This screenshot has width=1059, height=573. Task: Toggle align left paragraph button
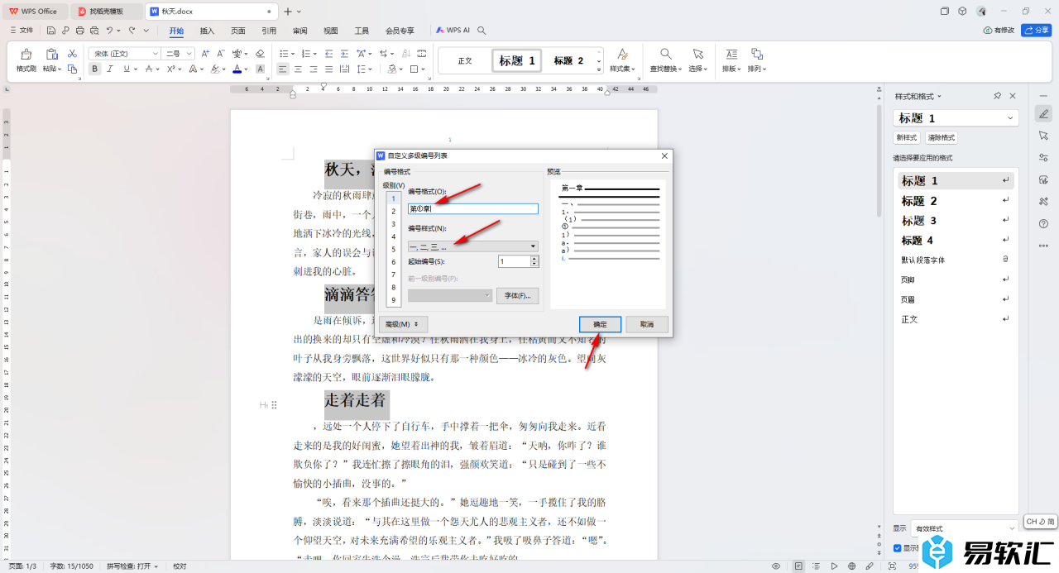[283, 69]
